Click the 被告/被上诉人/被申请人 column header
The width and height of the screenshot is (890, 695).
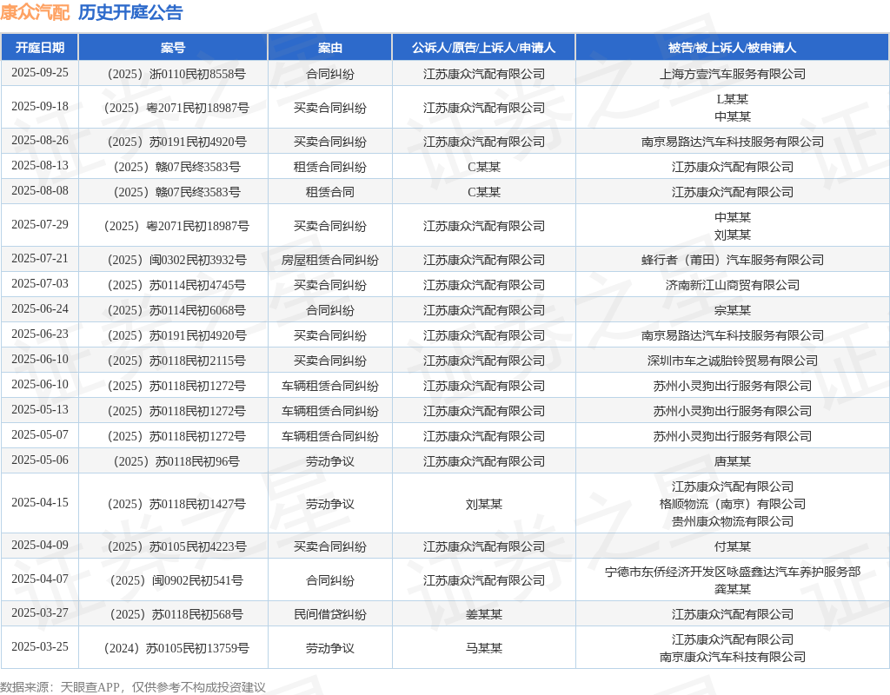point(732,48)
